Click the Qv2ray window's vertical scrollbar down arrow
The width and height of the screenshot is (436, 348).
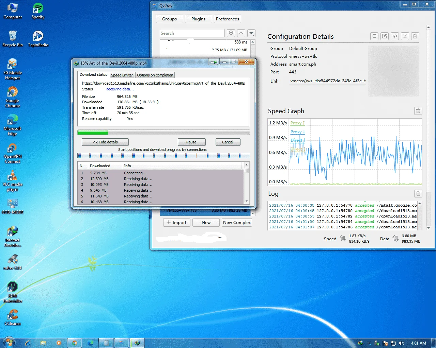[x=429, y=228]
